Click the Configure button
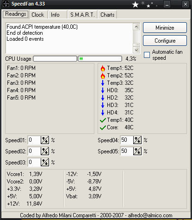The image size is (192, 220). (165, 41)
